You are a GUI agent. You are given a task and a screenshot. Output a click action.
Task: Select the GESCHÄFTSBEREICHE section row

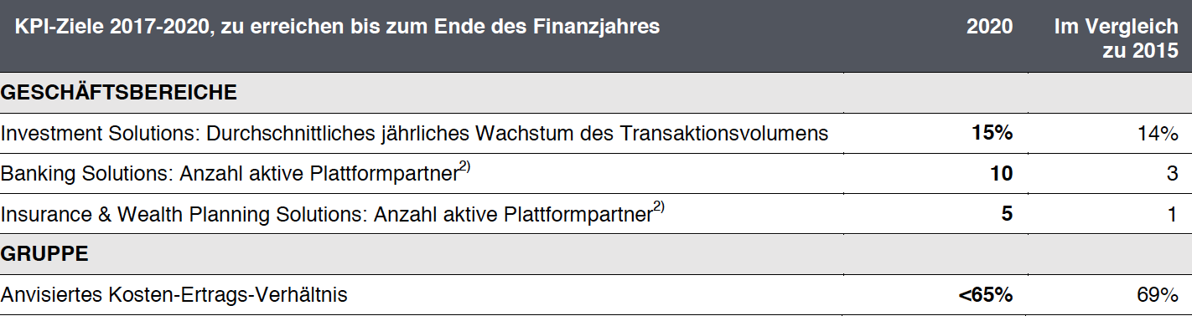click(596, 93)
